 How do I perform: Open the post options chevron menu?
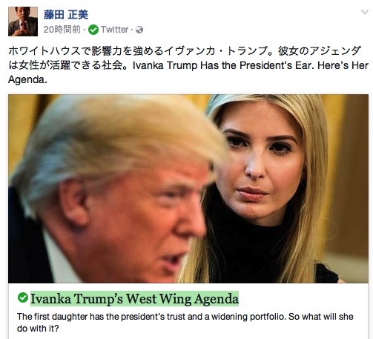pyautogui.click(x=365, y=12)
